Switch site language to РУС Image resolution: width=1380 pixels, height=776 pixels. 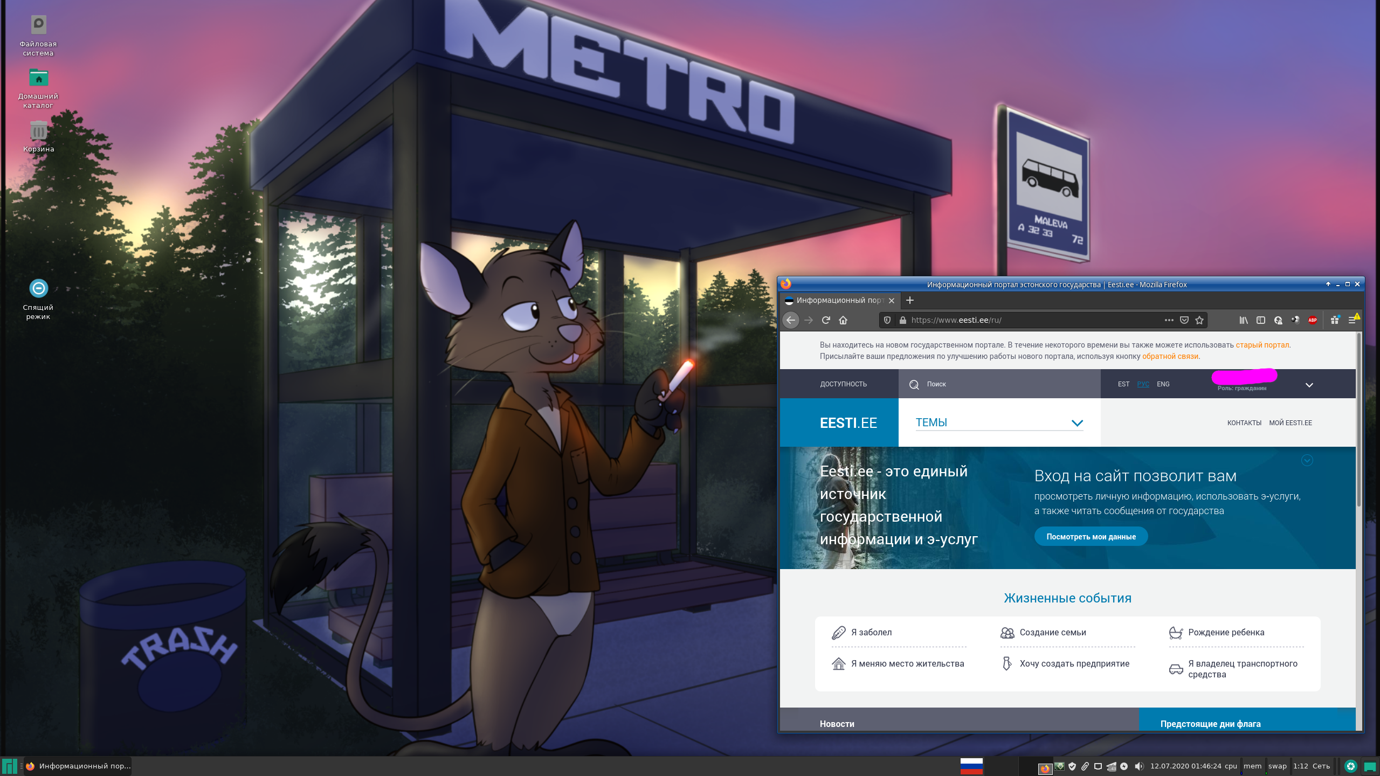click(x=1143, y=384)
